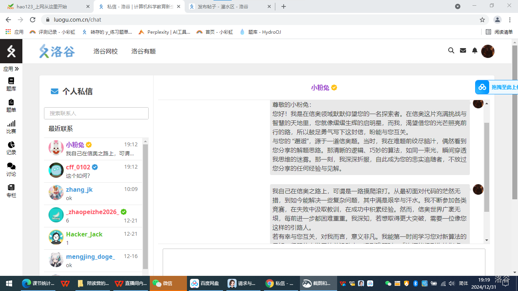Open the 题库 problem set sidebar icon
The width and height of the screenshot is (518, 291).
11,84
